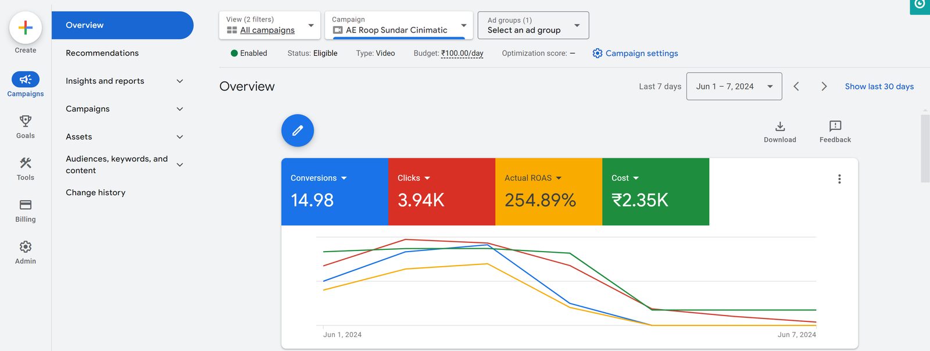Viewport: 930px width, 351px height.
Task: Click the video campaign type icon
Action: pyautogui.click(x=338, y=30)
